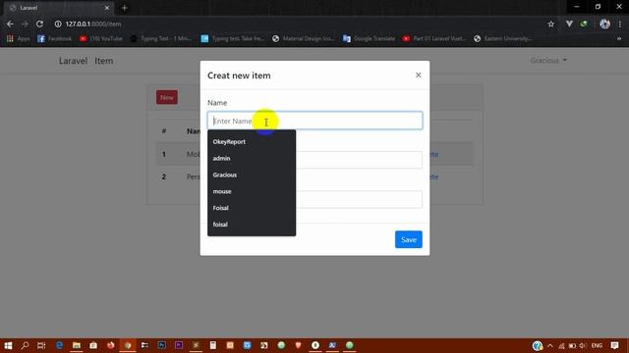Bookmark this page with star icon
The width and height of the screenshot is (629, 353).
pyautogui.click(x=550, y=24)
